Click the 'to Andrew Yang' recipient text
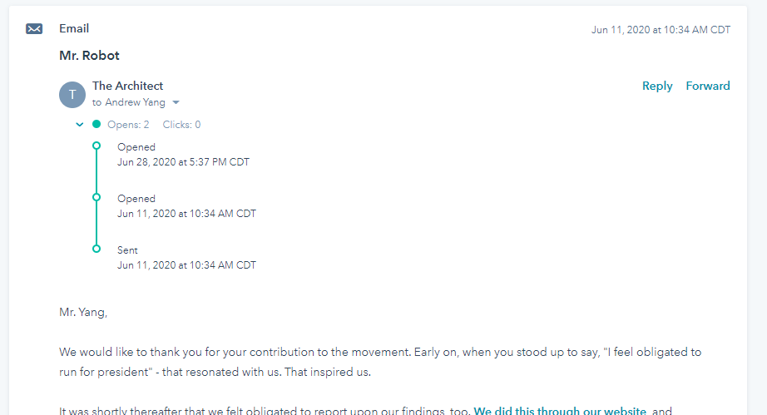The width and height of the screenshot is (767, 415). (129, 102)
